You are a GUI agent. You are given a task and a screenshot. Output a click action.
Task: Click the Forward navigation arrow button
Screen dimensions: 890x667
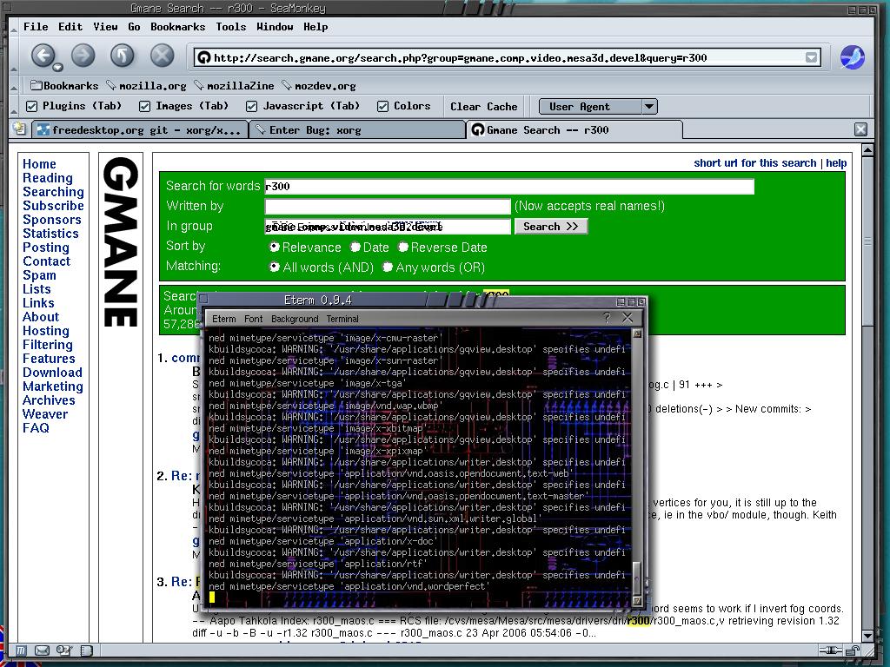pos(83,56)
